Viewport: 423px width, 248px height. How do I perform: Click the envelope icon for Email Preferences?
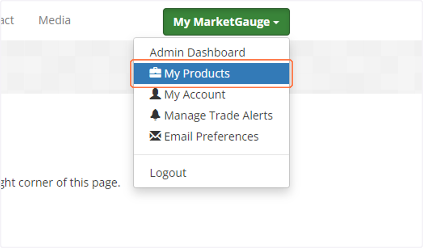click(155, 136)
